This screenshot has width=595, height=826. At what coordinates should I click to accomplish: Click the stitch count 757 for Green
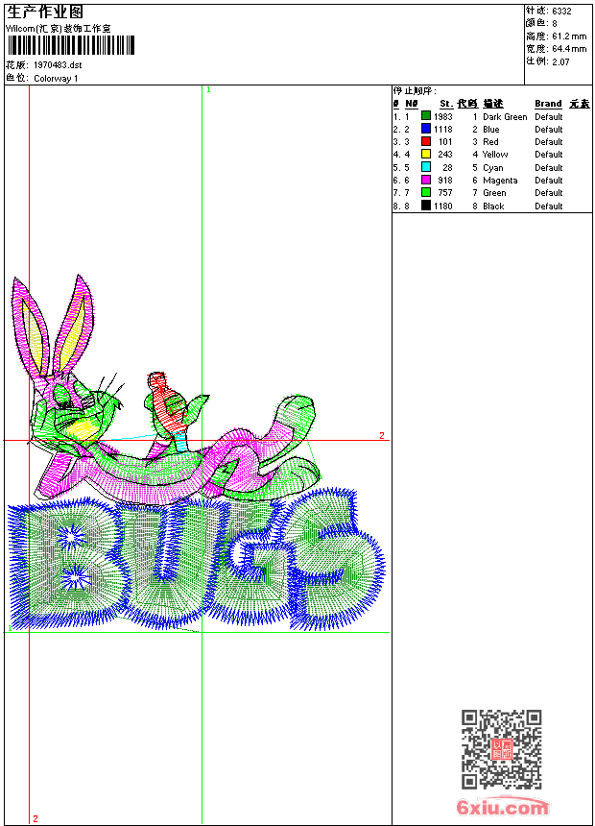point(445,193)
